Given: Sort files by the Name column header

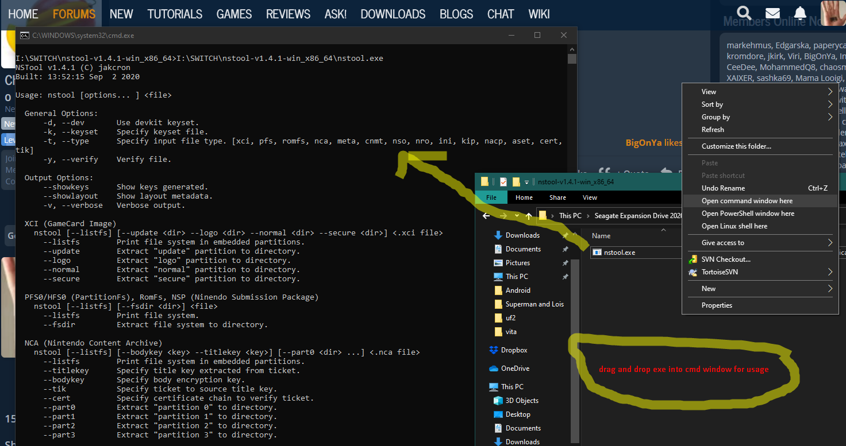Looking at the screenshot, I should pos(601,236).
